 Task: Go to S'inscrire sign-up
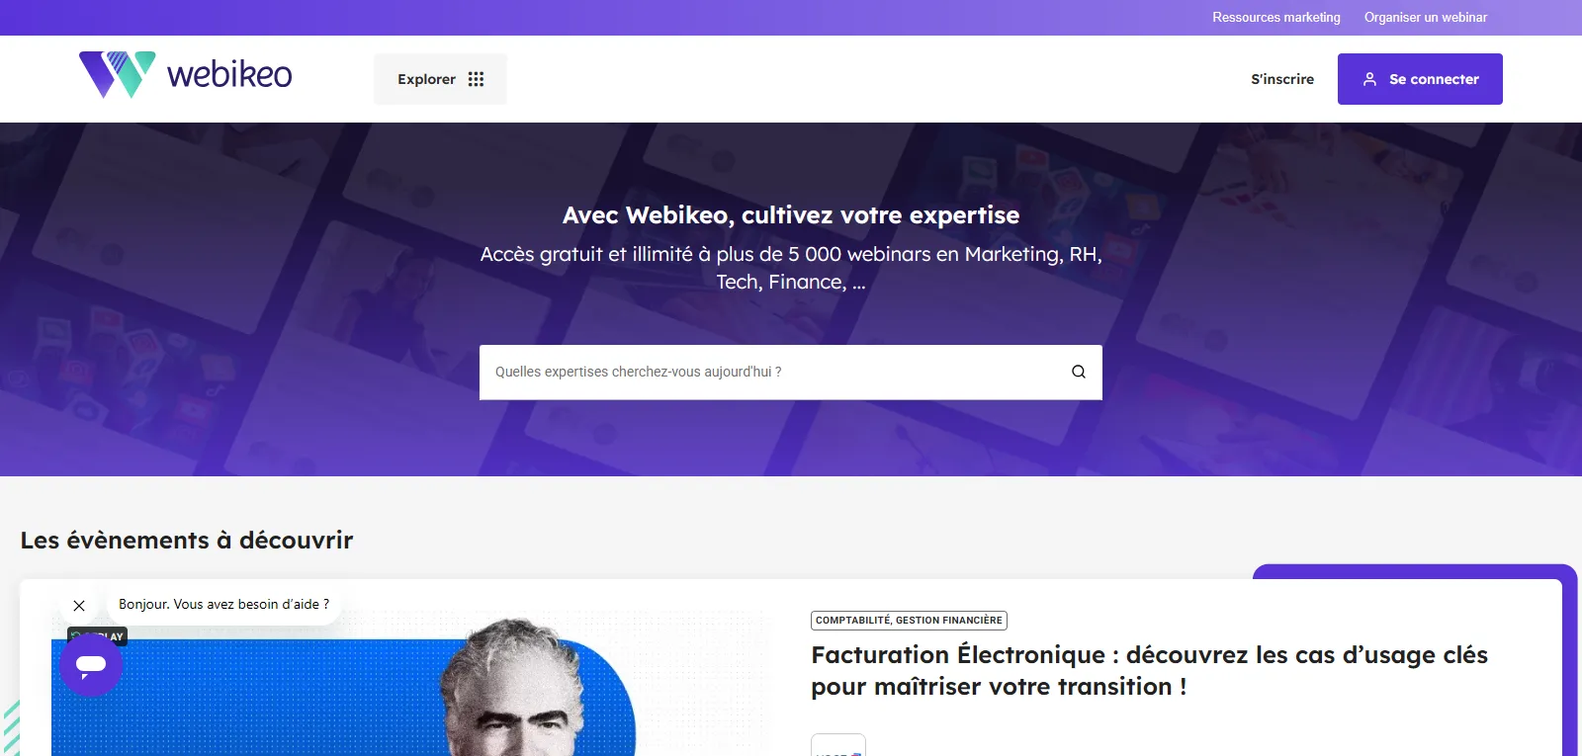coord(1282,79)
